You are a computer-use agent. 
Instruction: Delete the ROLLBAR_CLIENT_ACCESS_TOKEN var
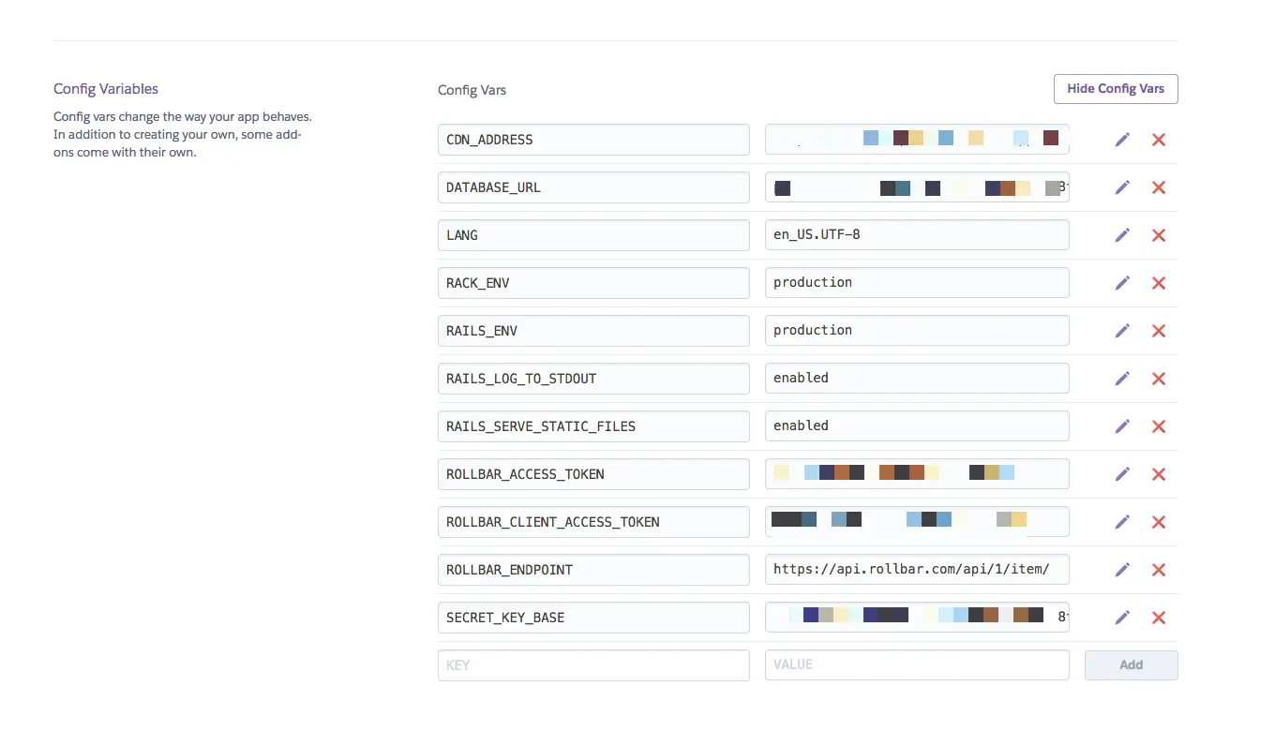point(1159,522)
